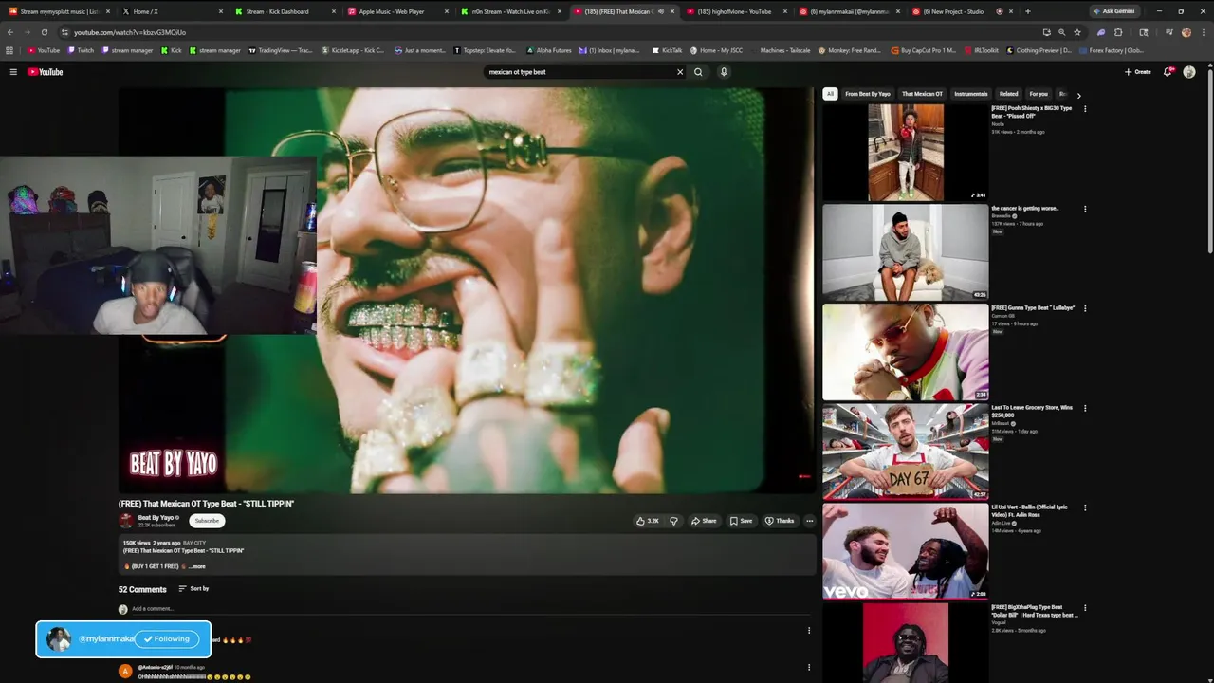Open options for Last To Leave Grocery Store video
Viewport: 1214px width, 683px height.
[1085, 408]
